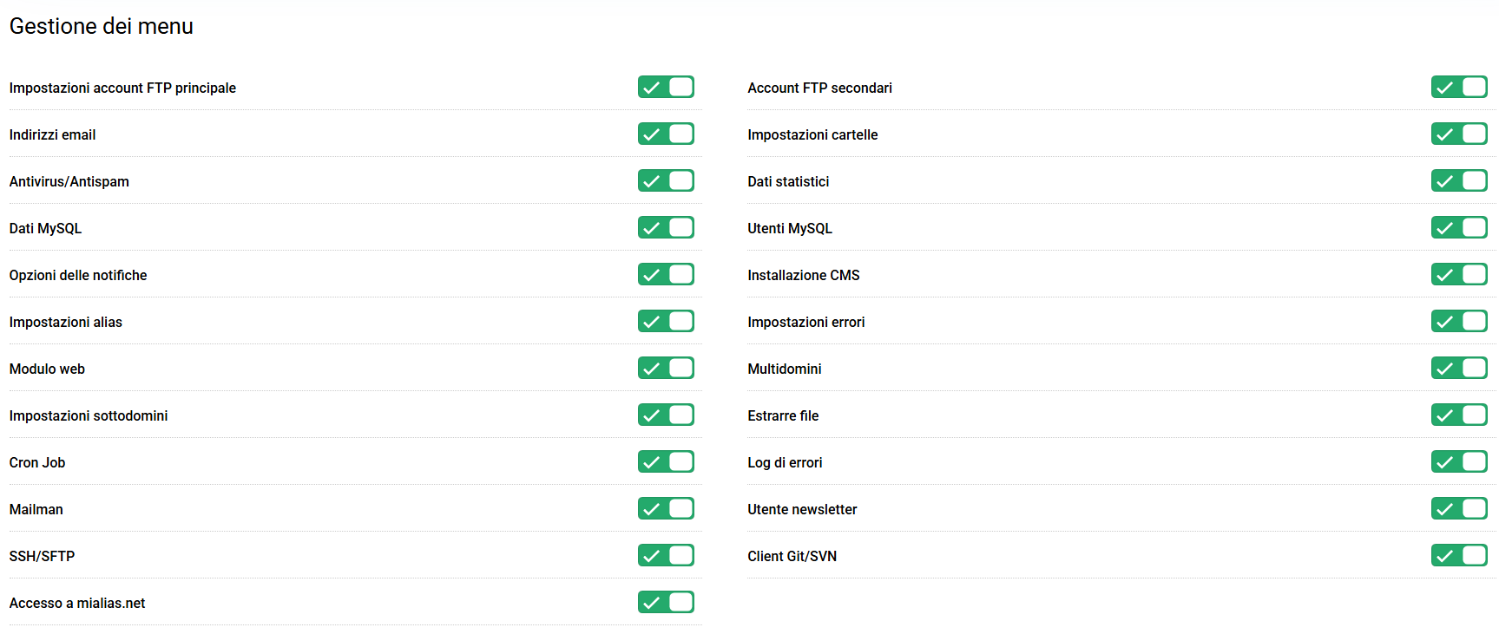
Task: Switch off Log di errori toggle
Action: click(1459, 462)
